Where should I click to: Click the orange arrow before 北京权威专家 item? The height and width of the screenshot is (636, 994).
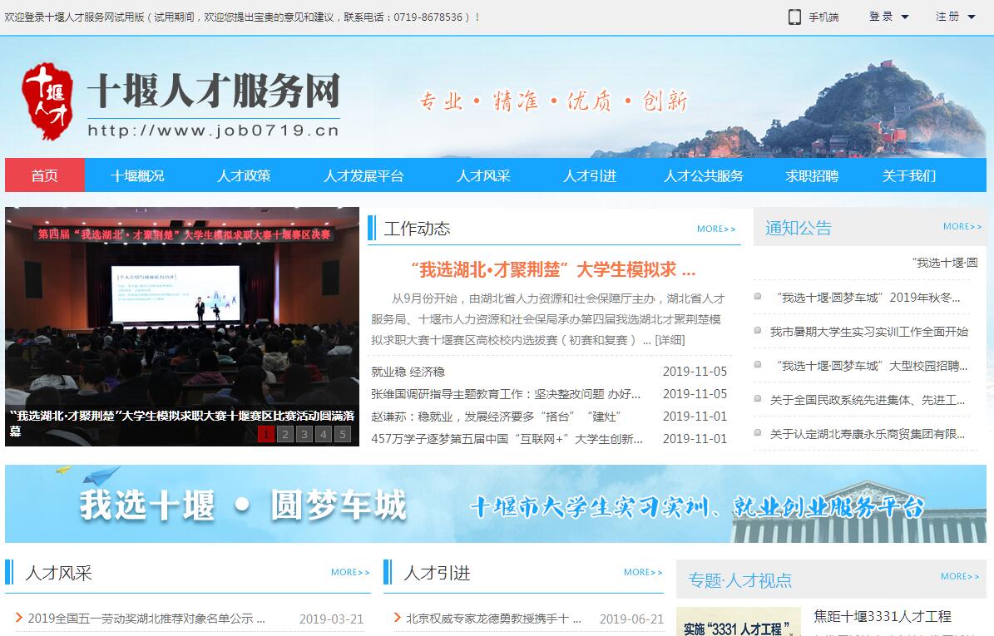point(397,619)
